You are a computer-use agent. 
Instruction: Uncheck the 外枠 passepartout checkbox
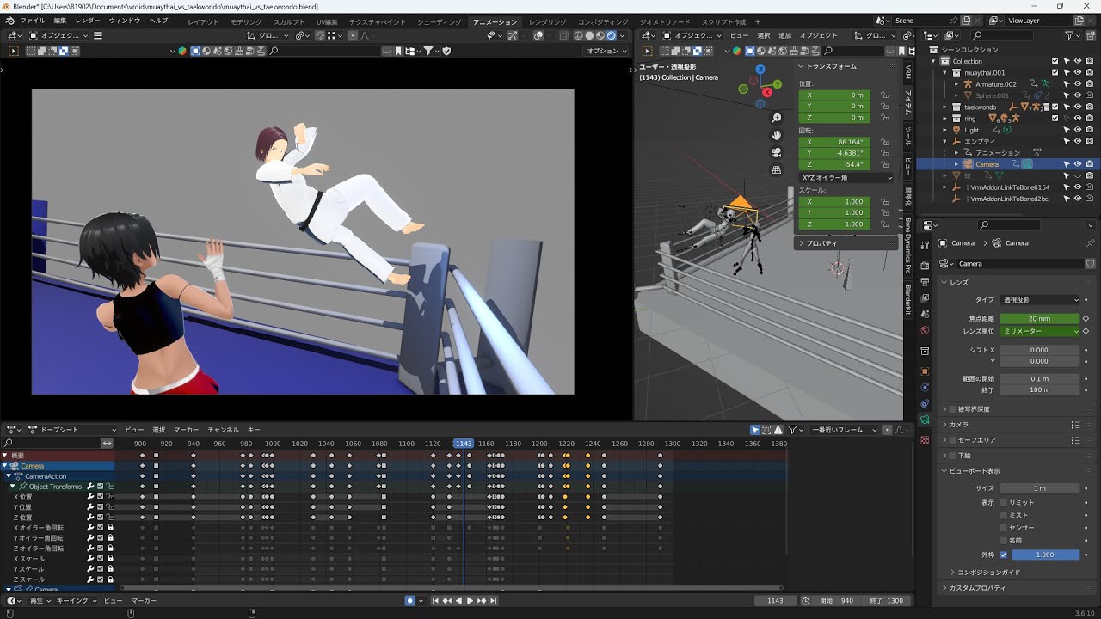tap(1003, 555)
